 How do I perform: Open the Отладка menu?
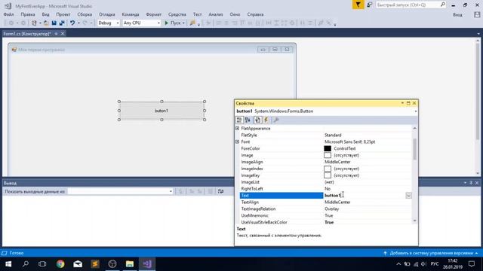pyautogui.click(x=107, y=14)
